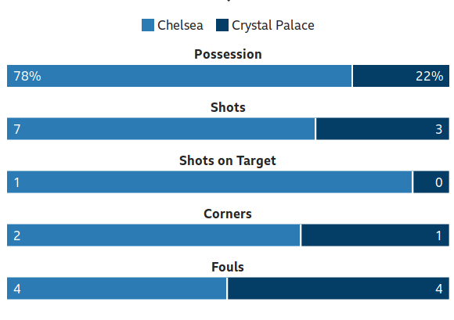Image resolution: width=454 pixels, height=320 pixels.
Task: Click Chelsea's 7 shots bar segment
Action: [x=160, y=129]
